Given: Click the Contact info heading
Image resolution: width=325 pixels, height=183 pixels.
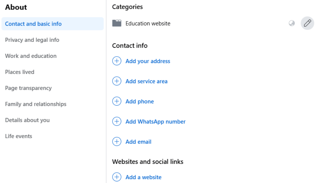Looking at the screenshot, I should [130, 46].
